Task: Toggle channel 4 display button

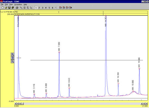Action: pos(46,8)
